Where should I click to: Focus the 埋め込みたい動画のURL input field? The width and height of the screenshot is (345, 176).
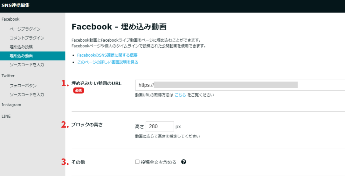click(240, 85)
